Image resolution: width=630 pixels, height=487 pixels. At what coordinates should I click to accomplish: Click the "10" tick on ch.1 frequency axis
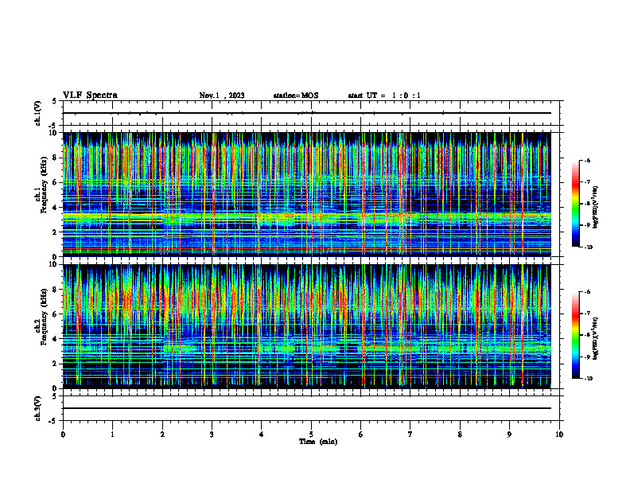point(54,133)
